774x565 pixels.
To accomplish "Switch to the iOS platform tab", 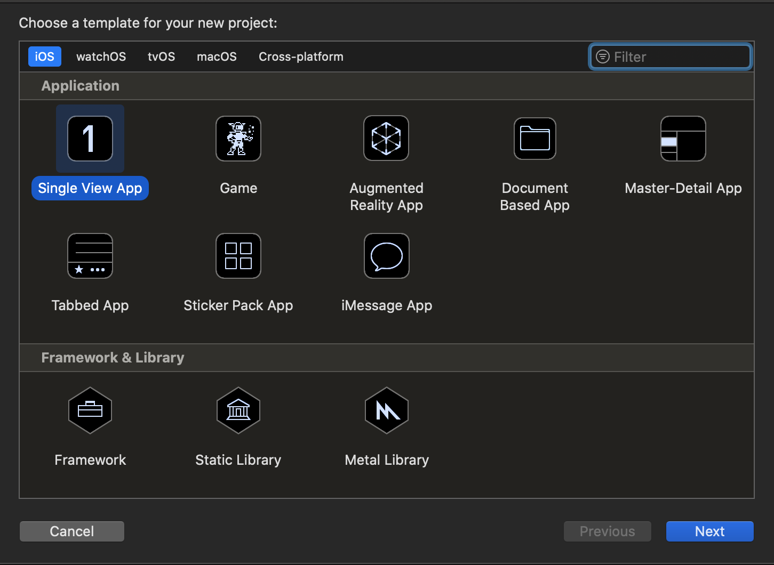I will click(45, 57).
